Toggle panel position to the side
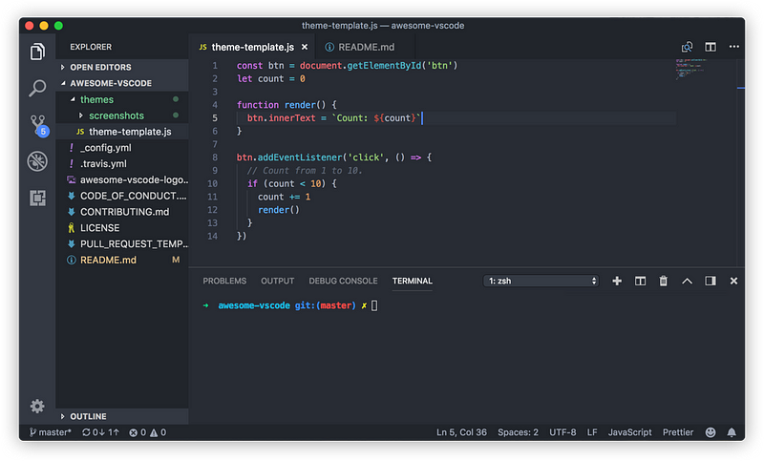 click(x=711, y=281)
